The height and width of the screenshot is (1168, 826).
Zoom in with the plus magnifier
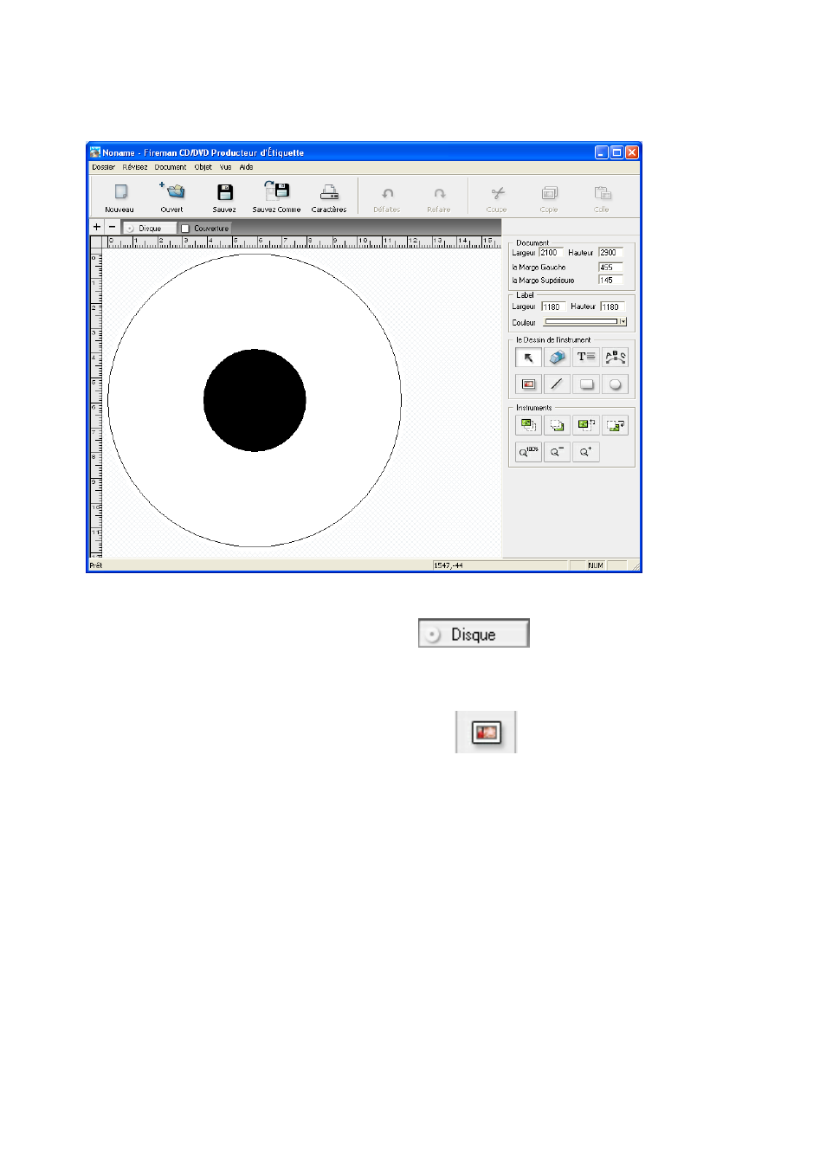586,452
